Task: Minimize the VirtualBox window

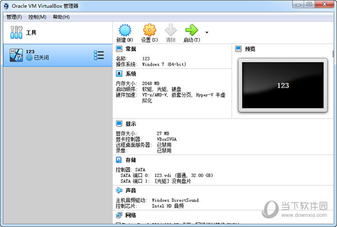Action: (298, 4)
